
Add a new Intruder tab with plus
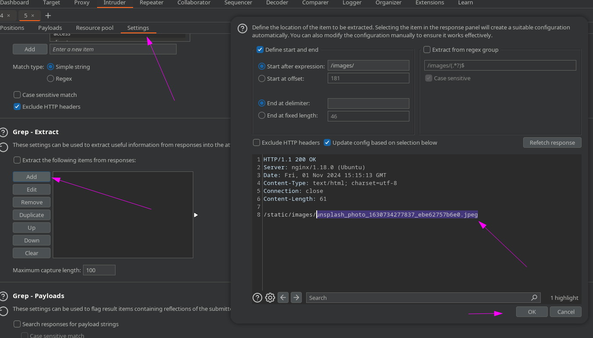tap(48, 16)
